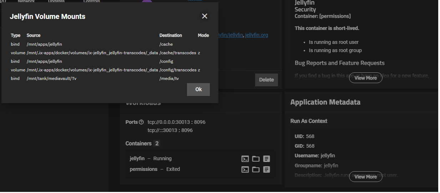Open shell for permissions container
440x193 pixels.
click(x=245, y=169)
